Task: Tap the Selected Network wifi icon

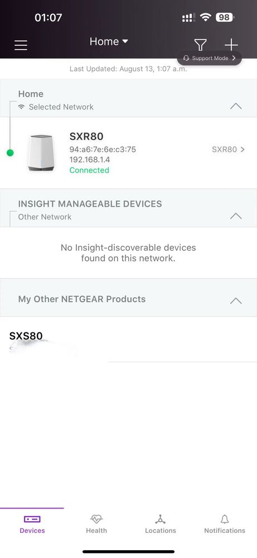Action: tap(22, 107)
